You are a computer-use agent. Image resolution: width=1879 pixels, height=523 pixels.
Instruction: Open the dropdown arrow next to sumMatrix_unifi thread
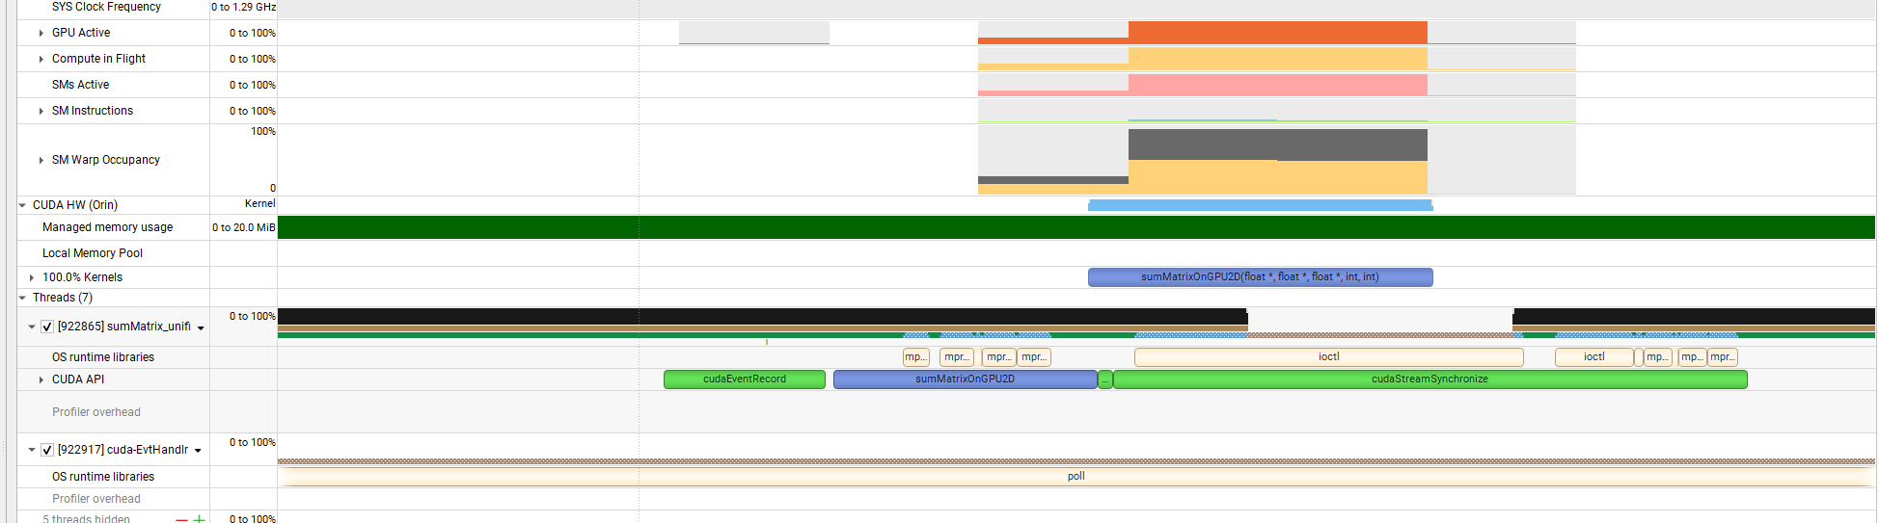pyautogui.click(x=201, y=327)
